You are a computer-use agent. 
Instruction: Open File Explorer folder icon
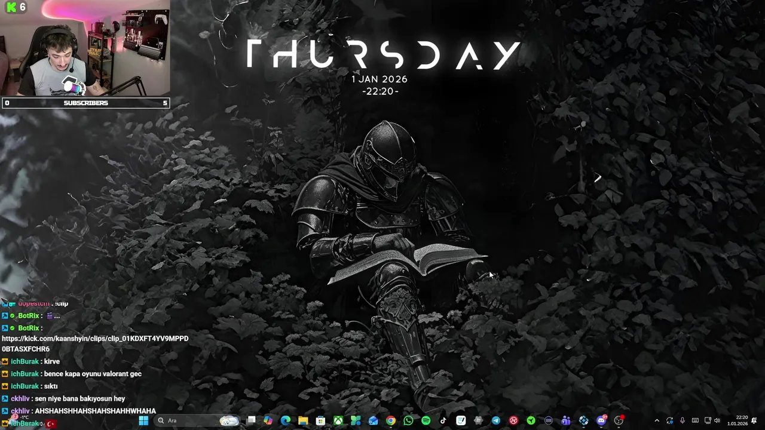pos(303,420)
